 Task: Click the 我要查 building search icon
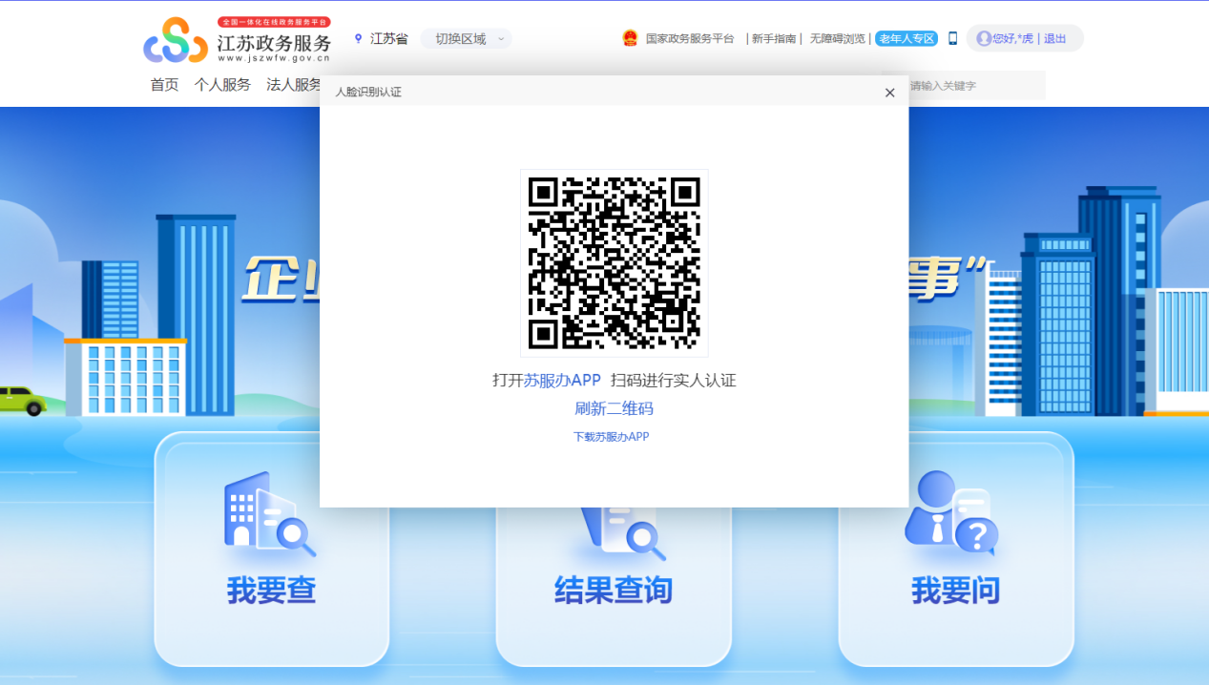(x=270, y=515)
